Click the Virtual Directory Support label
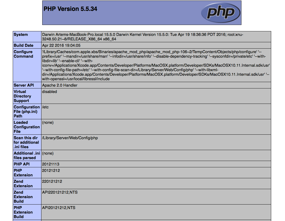 point(23,96)
